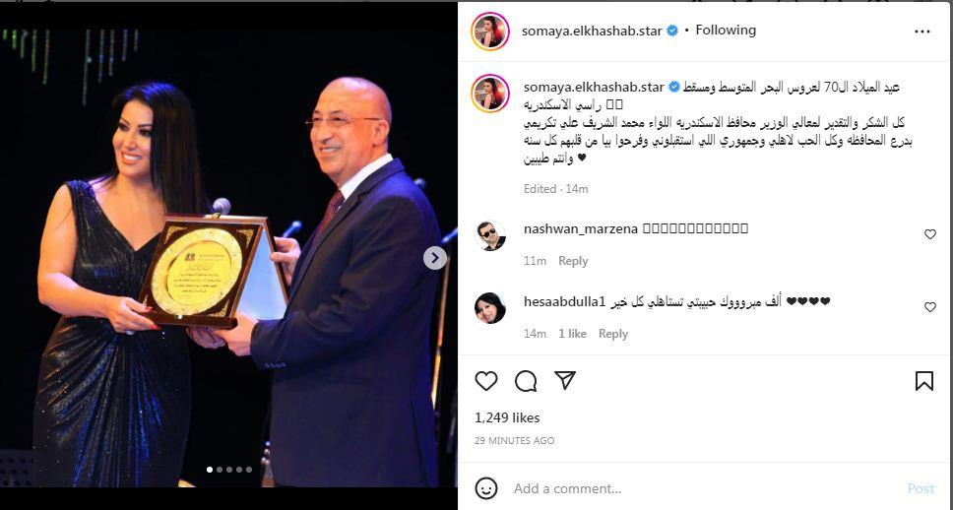Open hesaabdulla1's profile avatar
This screenshot has height=510, width=953.
[490, 308]
